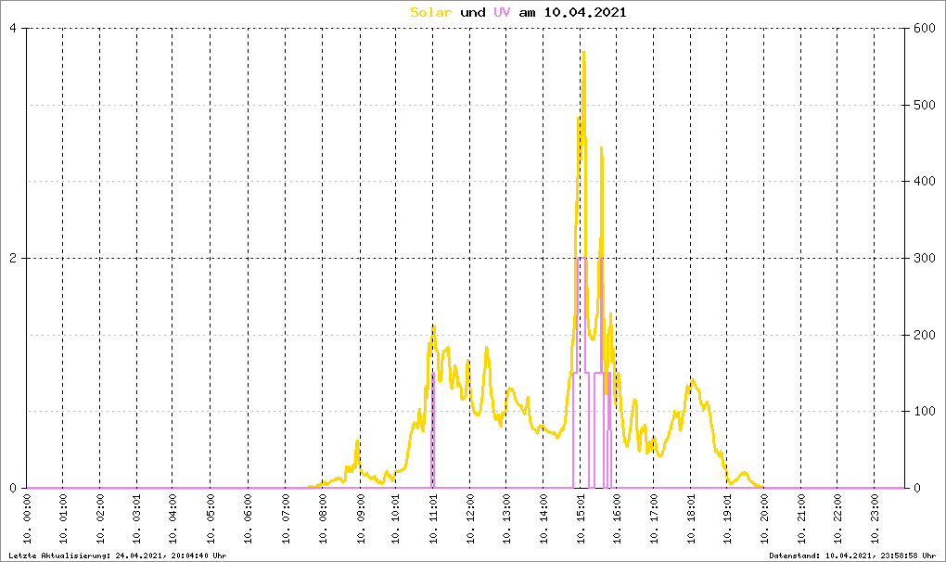This screenshot has height=562, width=946.
Task: Click the yellow solar bump near 18:01
Action: [693, 381]
